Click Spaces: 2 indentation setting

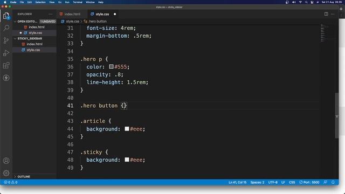(x=257, y=182)
